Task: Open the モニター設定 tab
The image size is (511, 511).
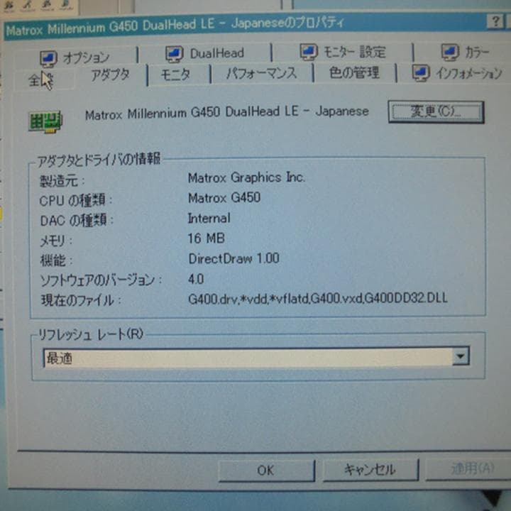Action: pyautogui.click(x=343, y=52)
